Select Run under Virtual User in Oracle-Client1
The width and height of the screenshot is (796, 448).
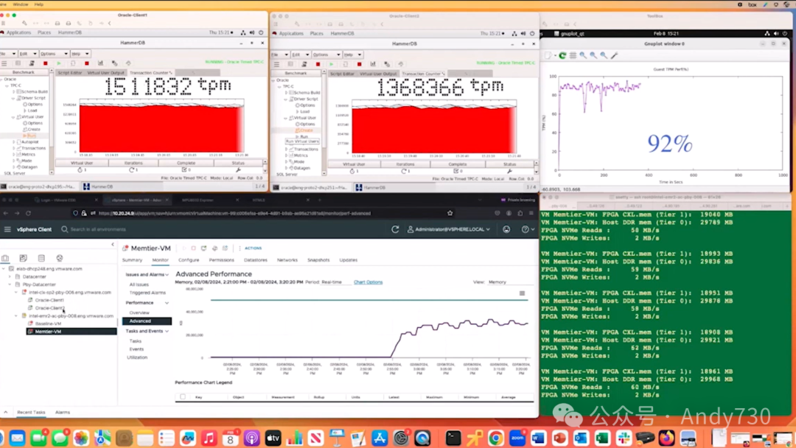[32, 136]
